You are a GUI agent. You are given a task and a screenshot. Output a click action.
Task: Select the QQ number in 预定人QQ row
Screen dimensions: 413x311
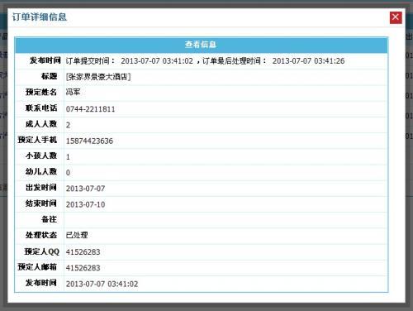tap(83, 252)
